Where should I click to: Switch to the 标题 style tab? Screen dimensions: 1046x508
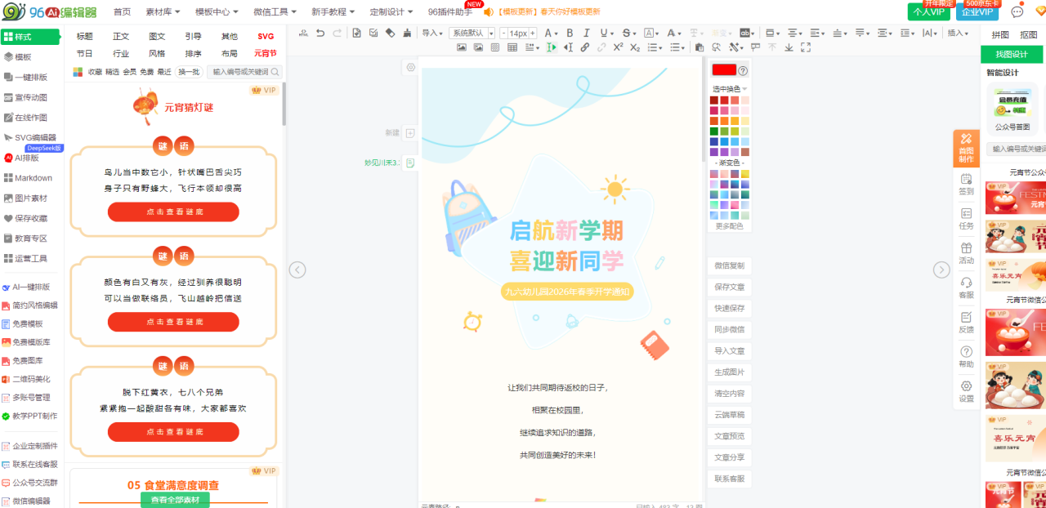[x=85, y=36]
